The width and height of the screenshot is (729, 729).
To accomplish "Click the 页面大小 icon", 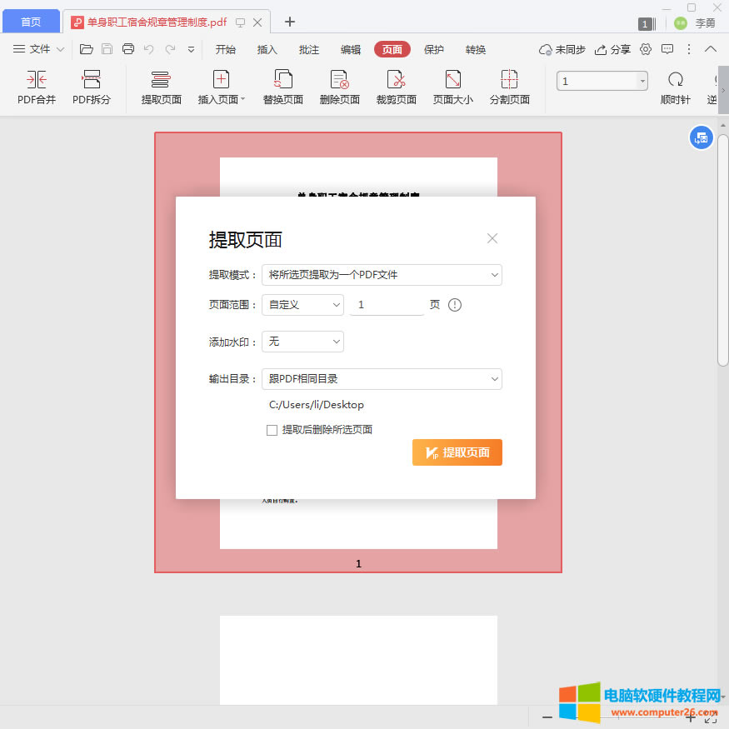I will click(x=452, y=87).
